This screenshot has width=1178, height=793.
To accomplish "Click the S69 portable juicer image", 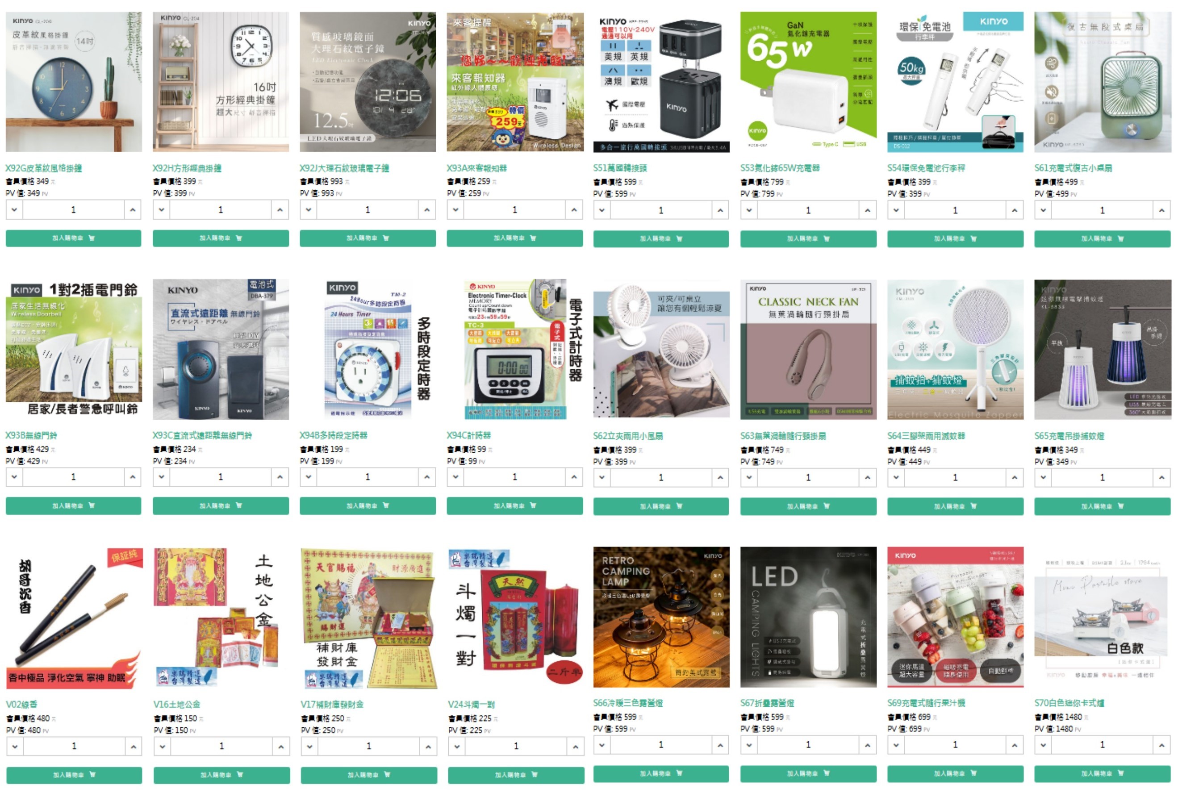I will click(x=955, y=617).
